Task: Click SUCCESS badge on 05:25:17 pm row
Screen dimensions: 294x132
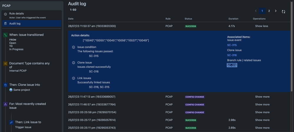Action: 191,120
